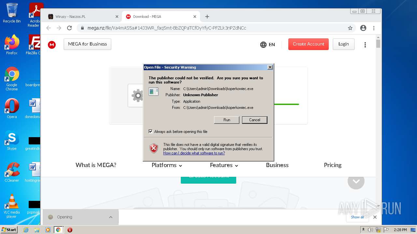This screenshot has width=417, height=234.
Task: Click Opera icon in taskbar
Action: coord(70,230)
